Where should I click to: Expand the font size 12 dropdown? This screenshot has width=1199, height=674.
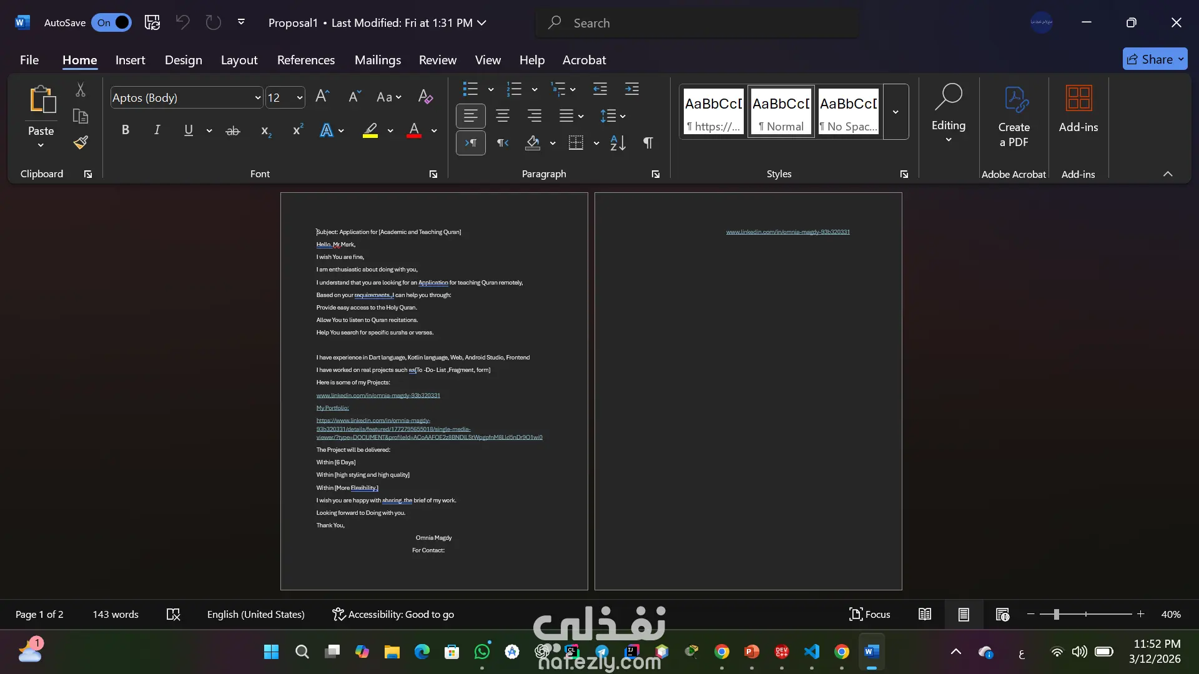click(300, 97)
